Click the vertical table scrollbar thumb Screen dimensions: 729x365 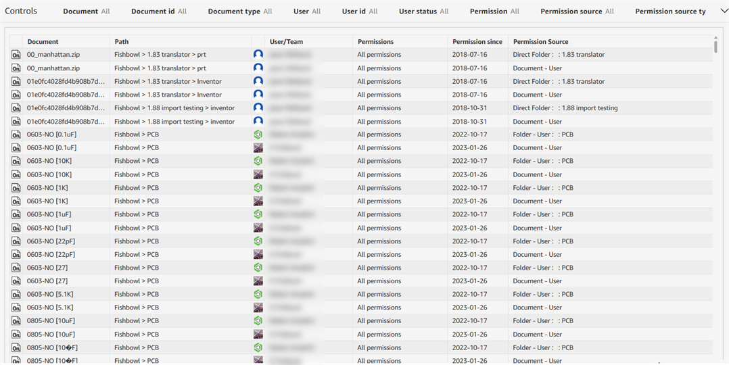(715, 47)
